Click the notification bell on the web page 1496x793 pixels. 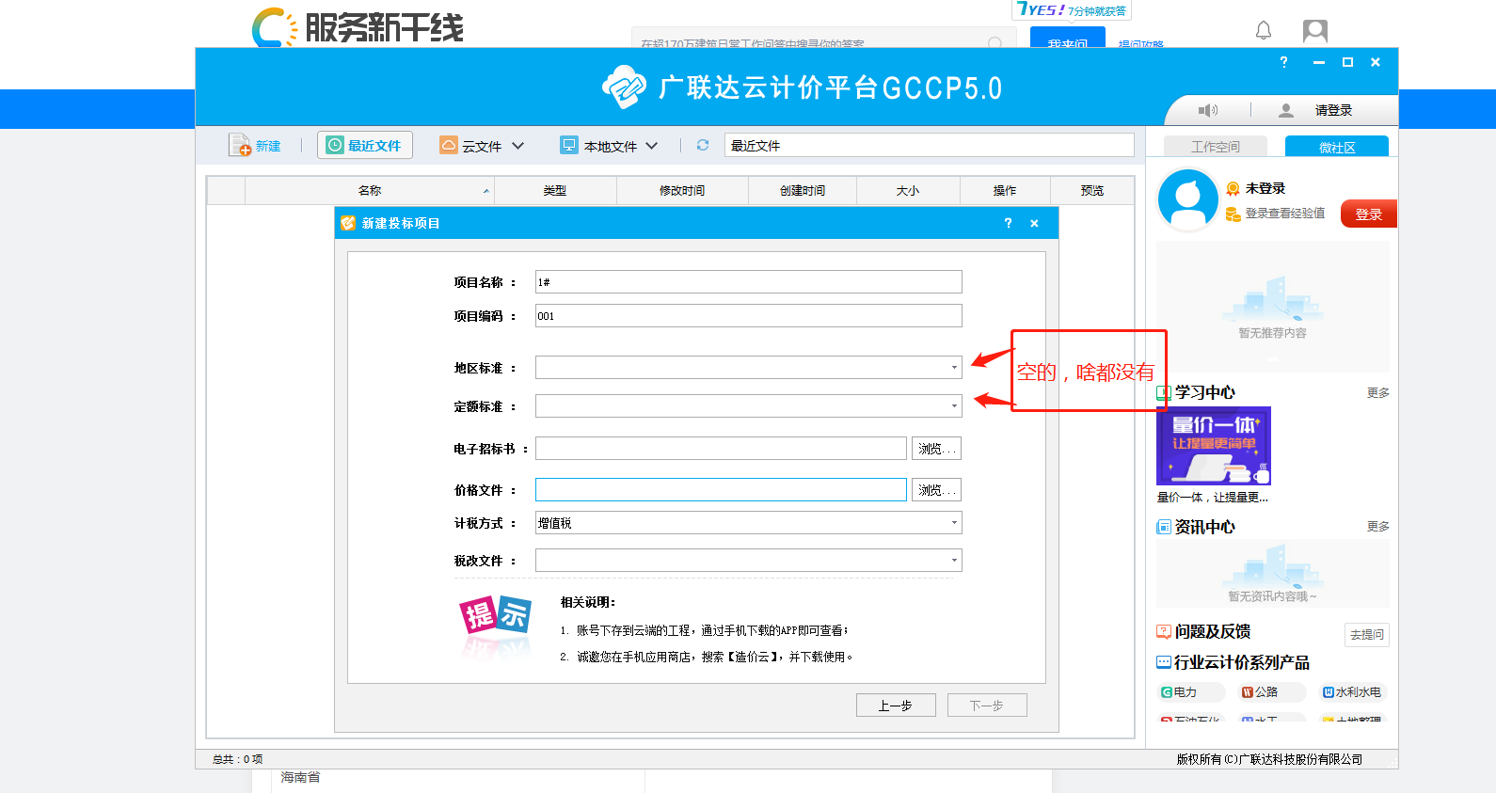(1264, 31)
